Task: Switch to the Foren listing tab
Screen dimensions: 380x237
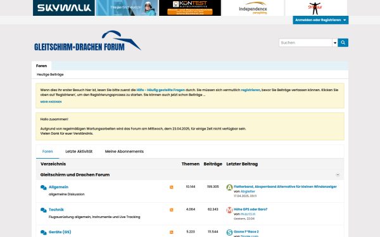Action: coord(47,152)
